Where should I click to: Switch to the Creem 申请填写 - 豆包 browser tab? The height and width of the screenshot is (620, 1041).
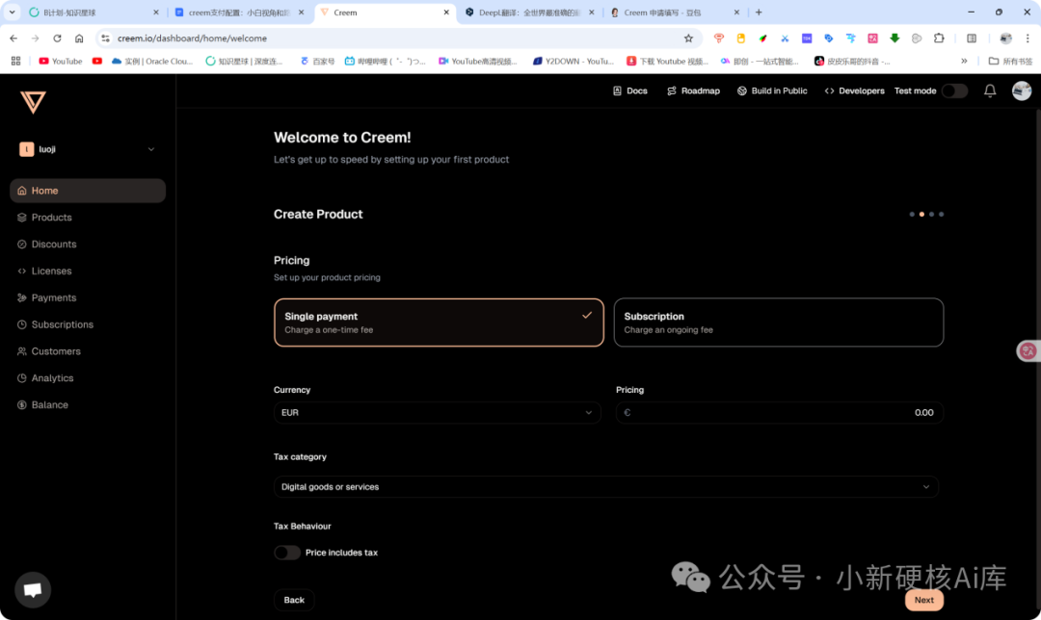[673, 13]
